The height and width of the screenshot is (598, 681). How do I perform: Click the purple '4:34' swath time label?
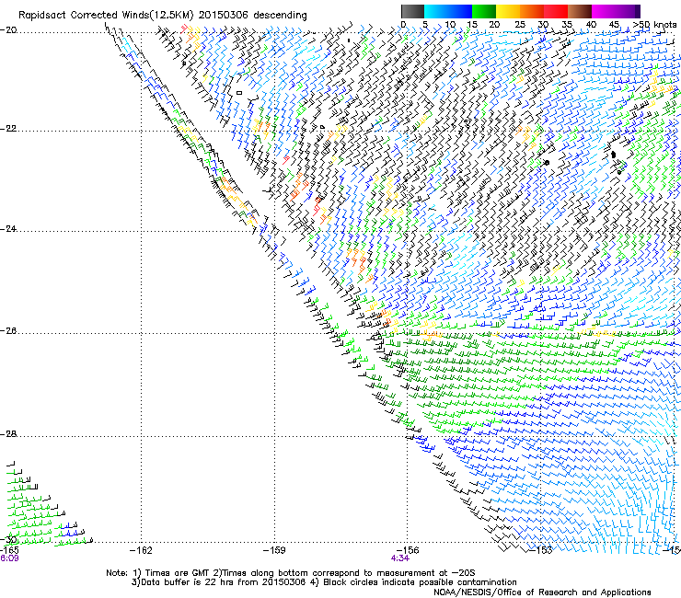pos(400,558)
